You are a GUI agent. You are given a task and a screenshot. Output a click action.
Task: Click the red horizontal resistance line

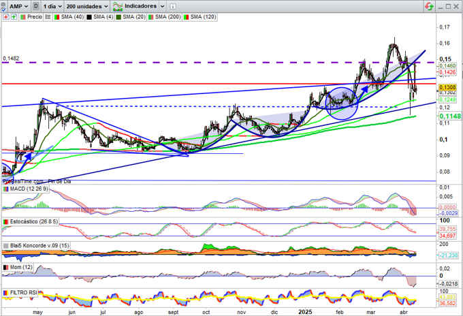tap(219, 84)
